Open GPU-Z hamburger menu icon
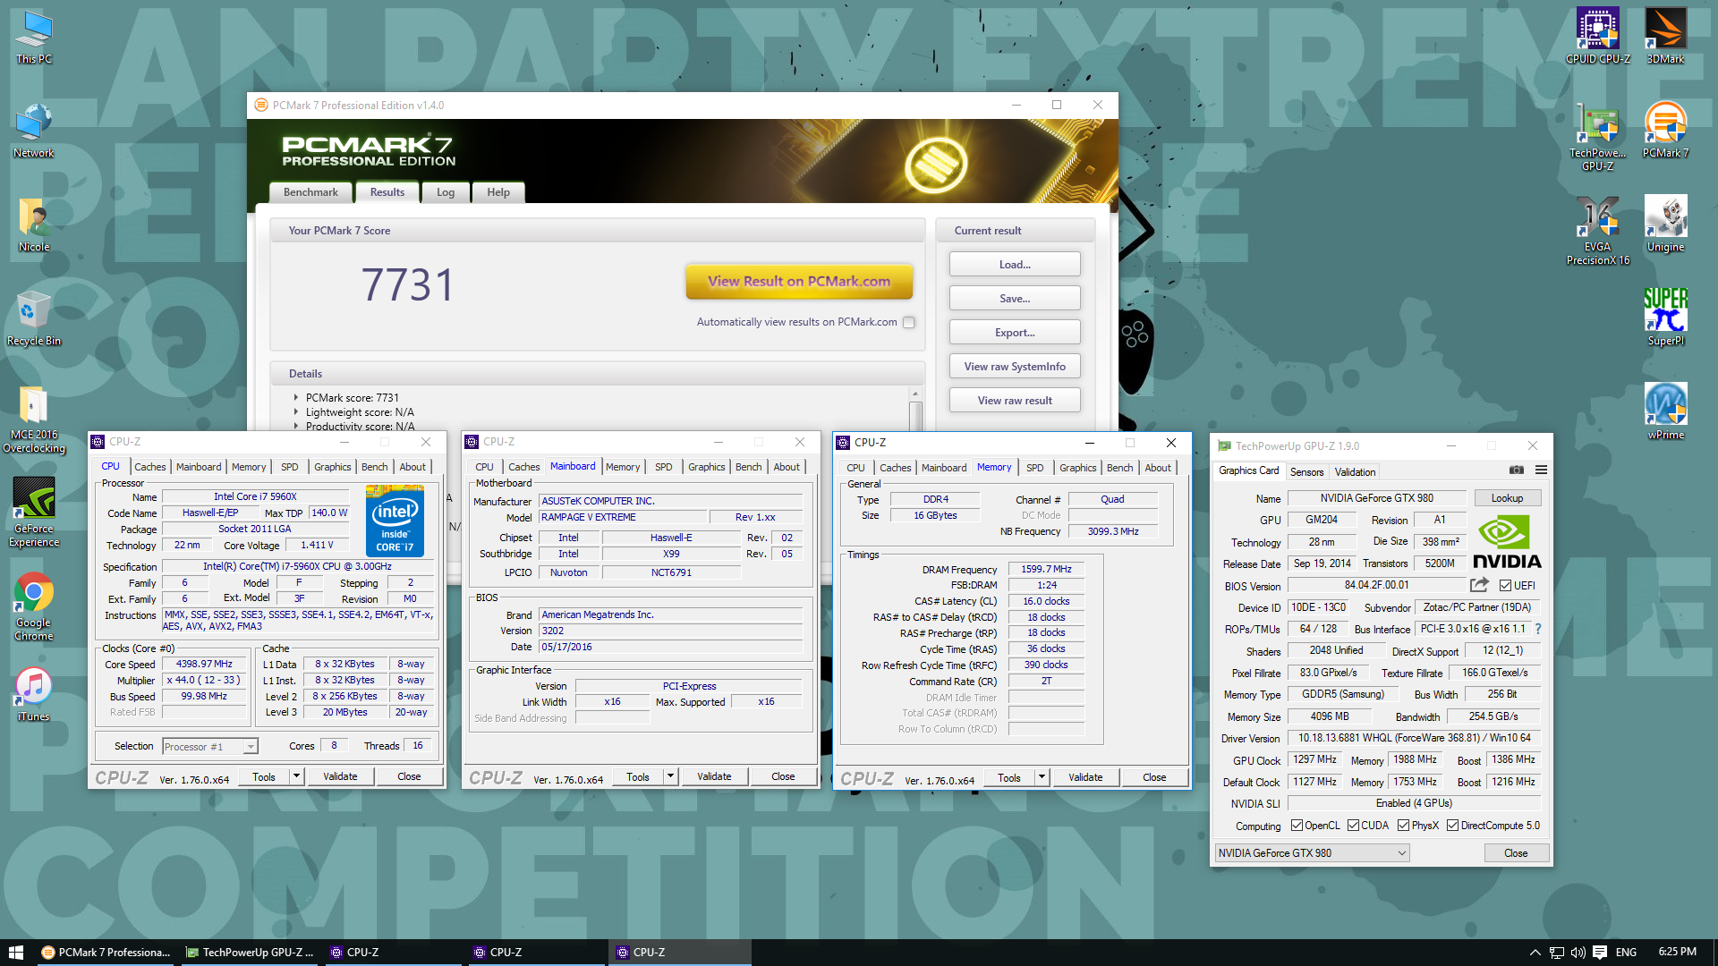This screenshot has height=966, width=1718. pos(1541,470)
